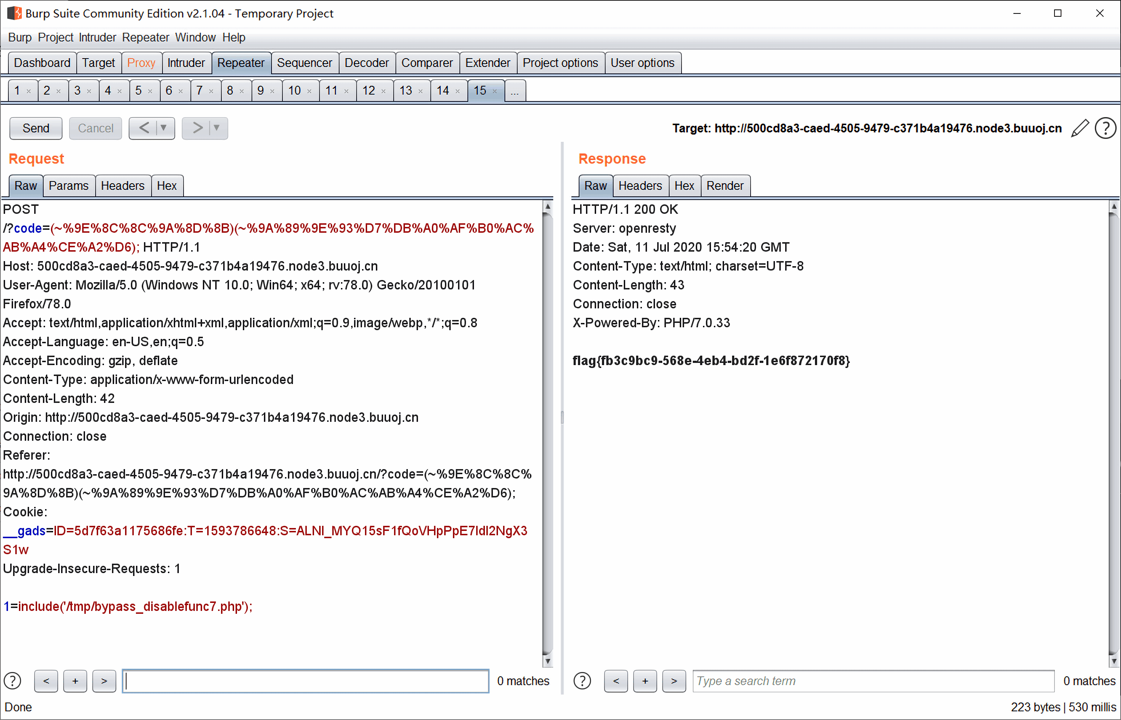Screen dimensions: 1121x720
Task: Switch to the Extender tab
Action: [x=488, y=63]
